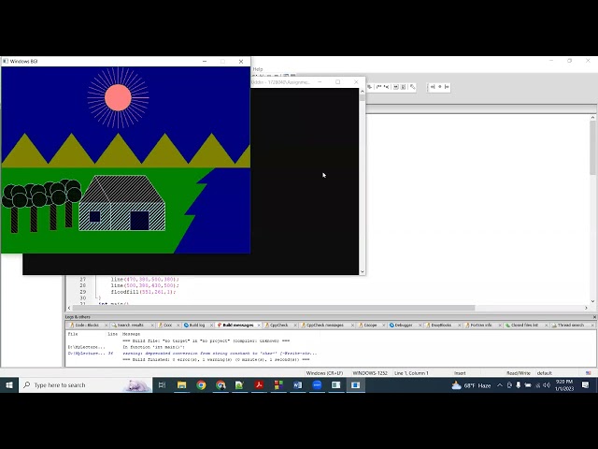
Task: Click the taskbar clock showing 9:20 PM
Action: 564,385
